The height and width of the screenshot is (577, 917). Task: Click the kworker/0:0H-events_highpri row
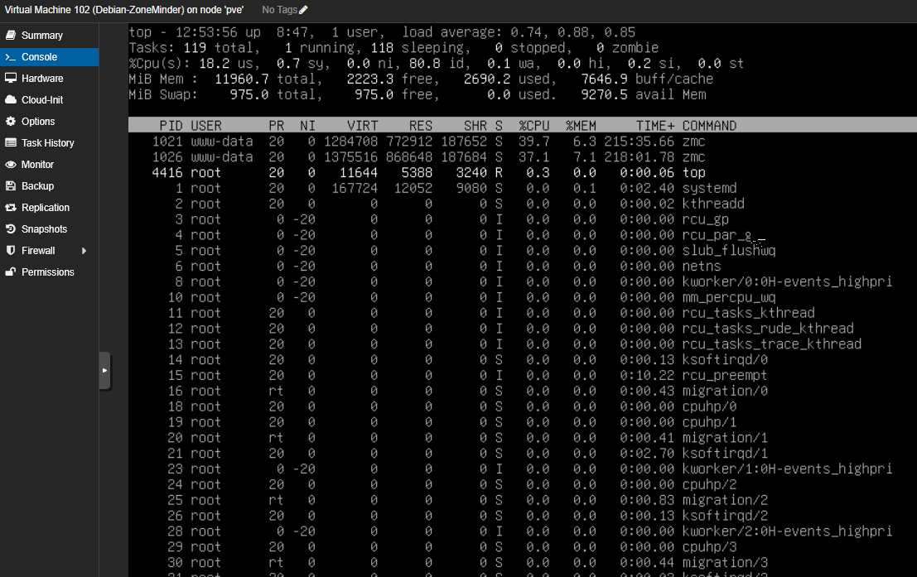coord(533,281)
